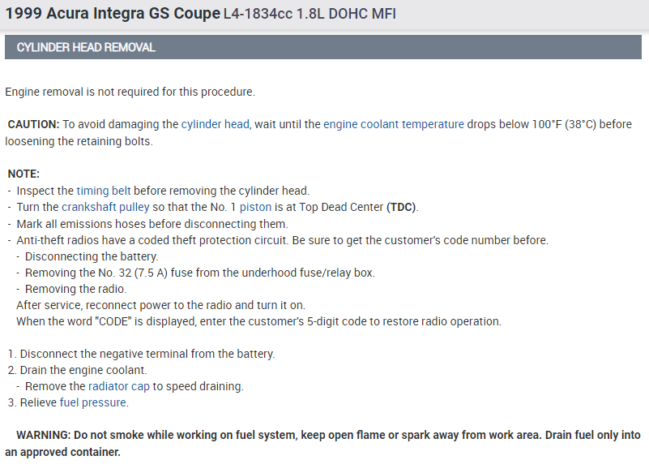This screenshot has width=649, height=473.
Task: Click the "1999 Acura Integra GS Coupe" title
Action: [x=112, y=14]
